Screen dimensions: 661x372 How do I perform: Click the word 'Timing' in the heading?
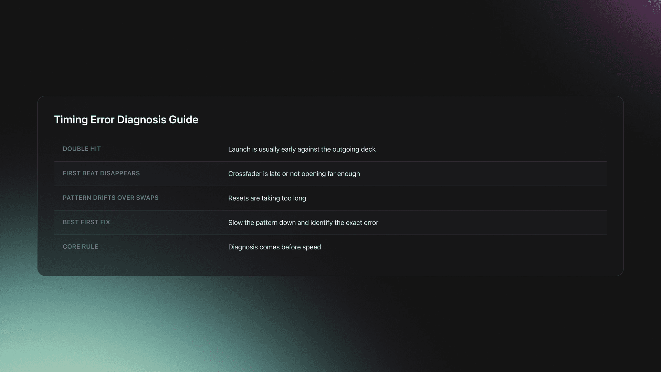[71, 120]
